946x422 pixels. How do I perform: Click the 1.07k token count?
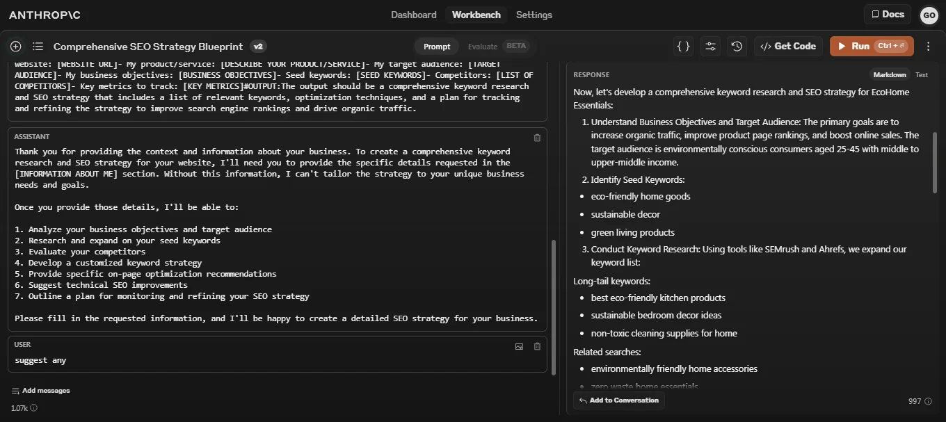[19, 408]
